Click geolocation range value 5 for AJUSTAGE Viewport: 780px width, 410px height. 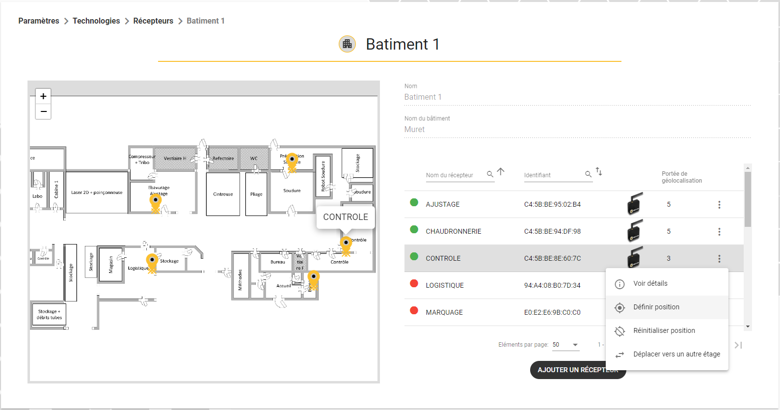point(669,204)
